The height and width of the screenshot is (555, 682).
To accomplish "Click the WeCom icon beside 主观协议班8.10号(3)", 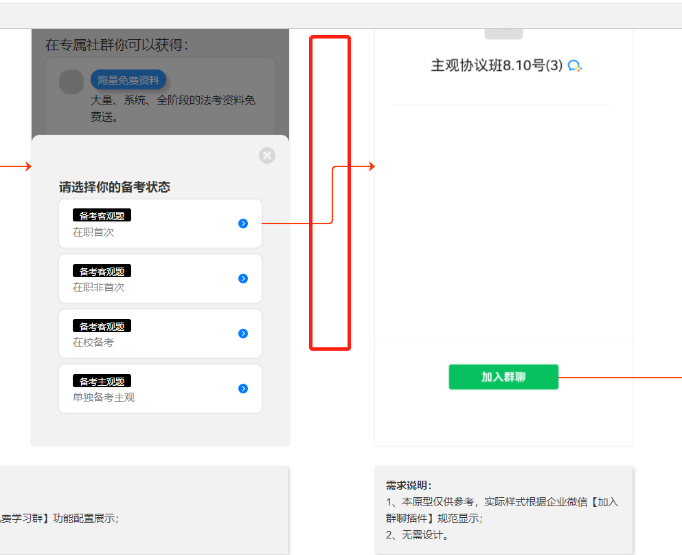I will click(x=575, y=66).
